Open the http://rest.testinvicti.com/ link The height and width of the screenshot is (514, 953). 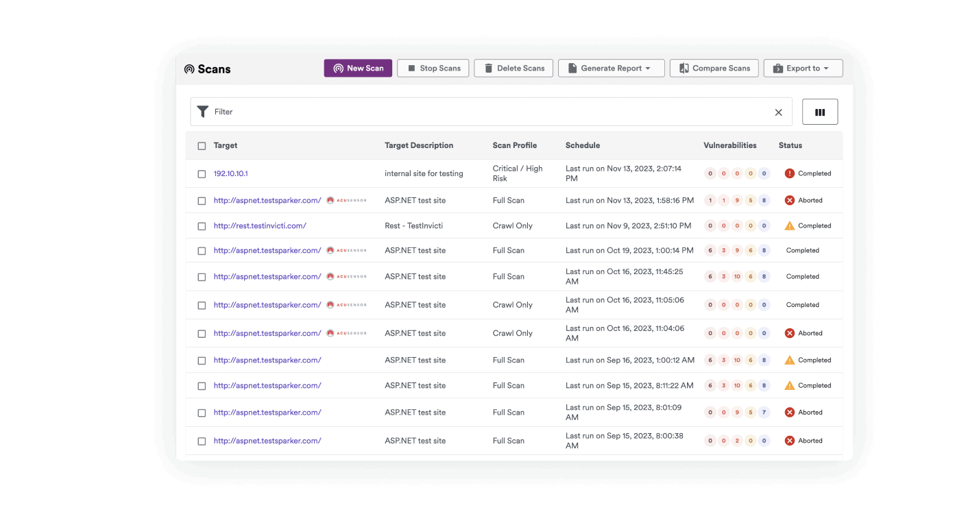(260, 225)
